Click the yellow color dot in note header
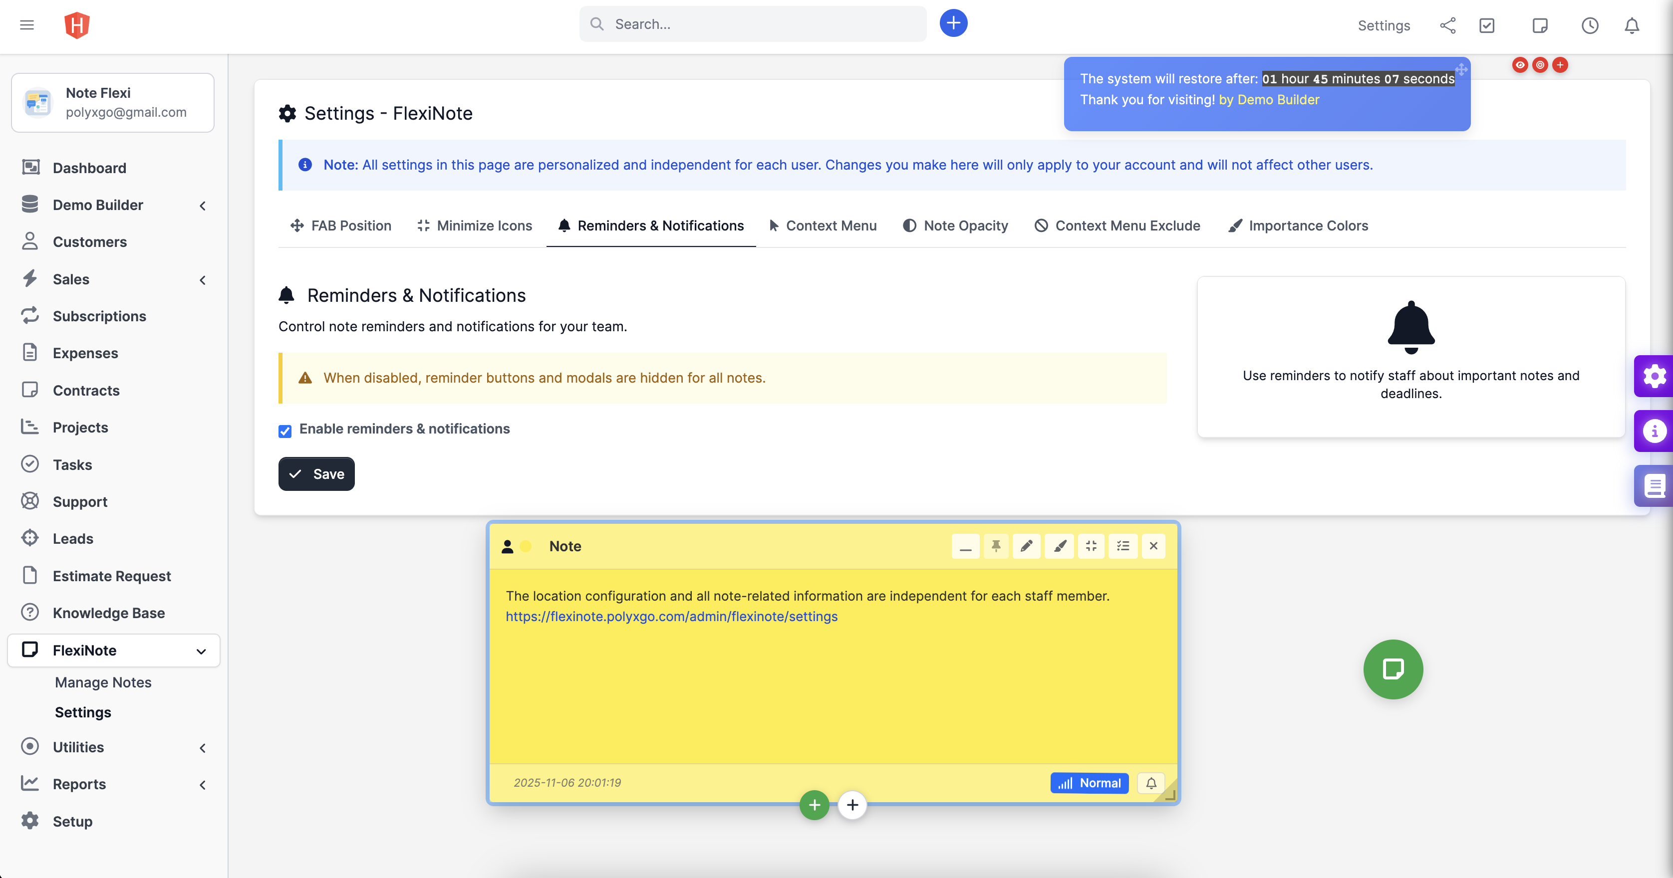 point(526,546)
